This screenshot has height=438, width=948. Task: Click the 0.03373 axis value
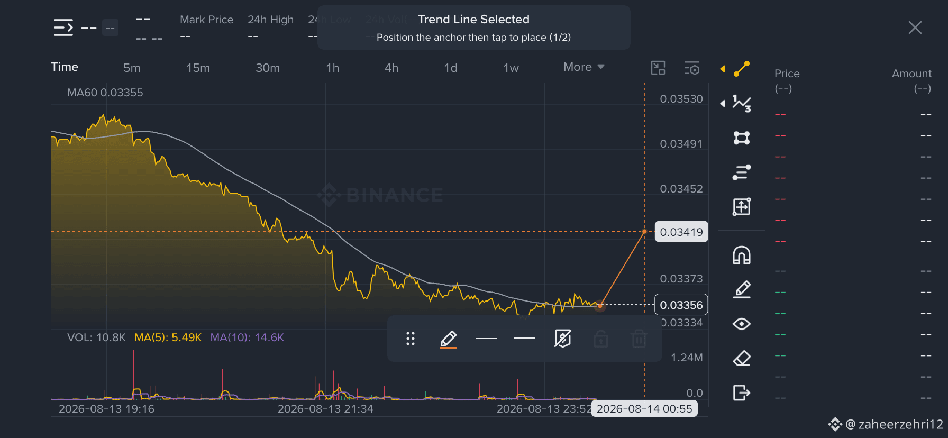pos(681,279)
